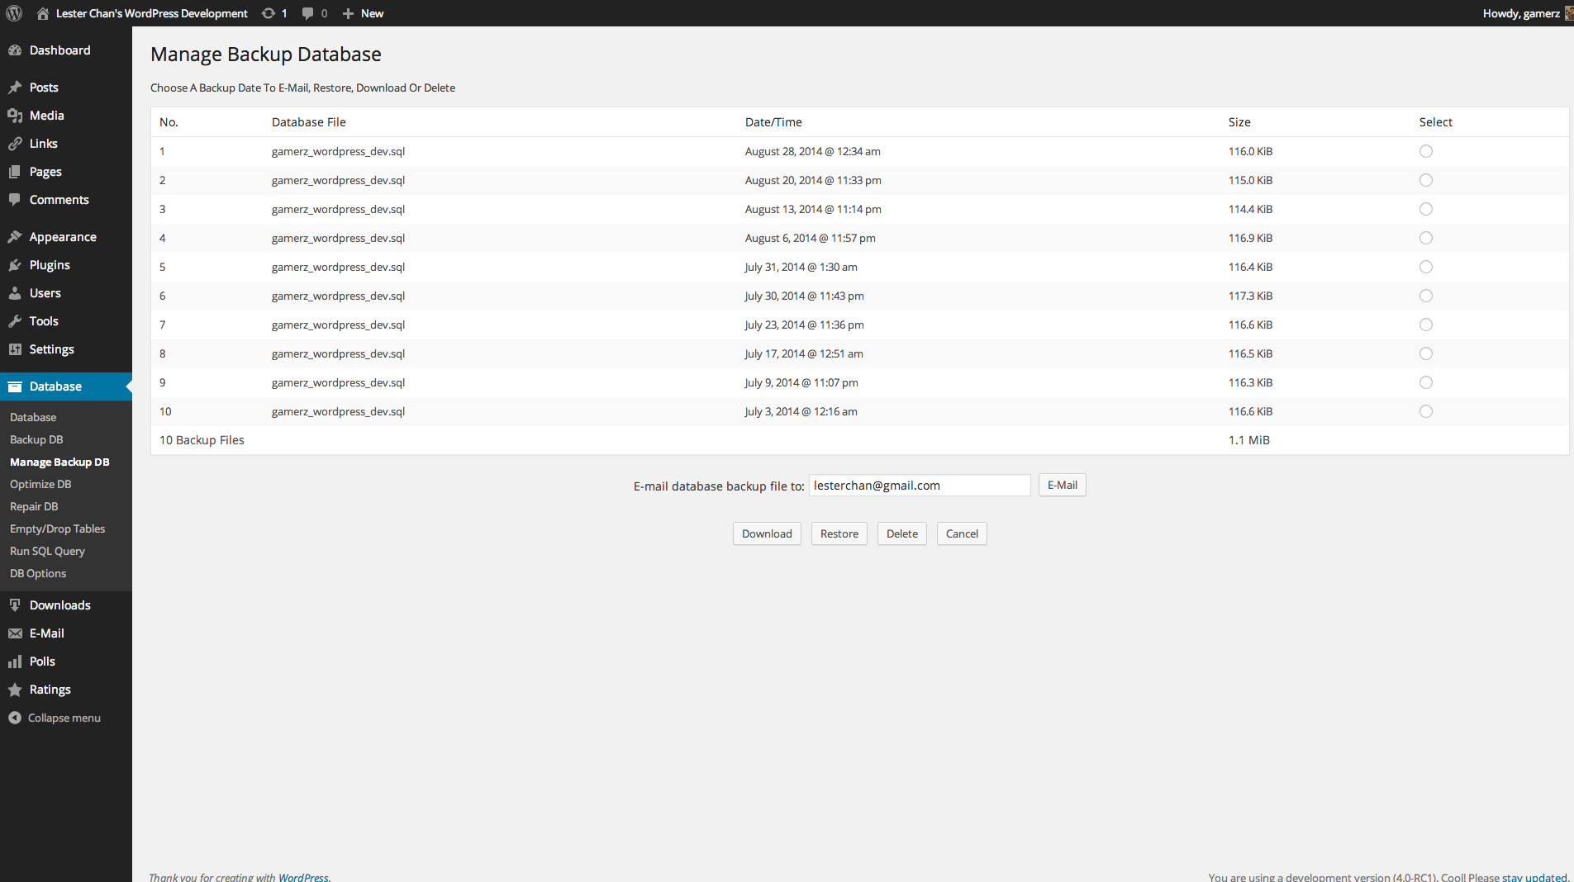
Task: Follow the WordPress link in footer
Action: [303, 877]
